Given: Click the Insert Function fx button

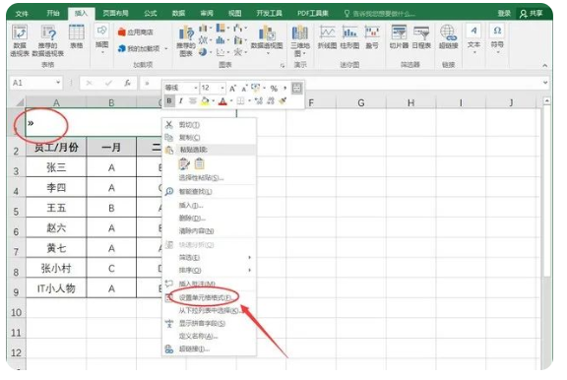Looking at the screenshot, I should [127, 83].
